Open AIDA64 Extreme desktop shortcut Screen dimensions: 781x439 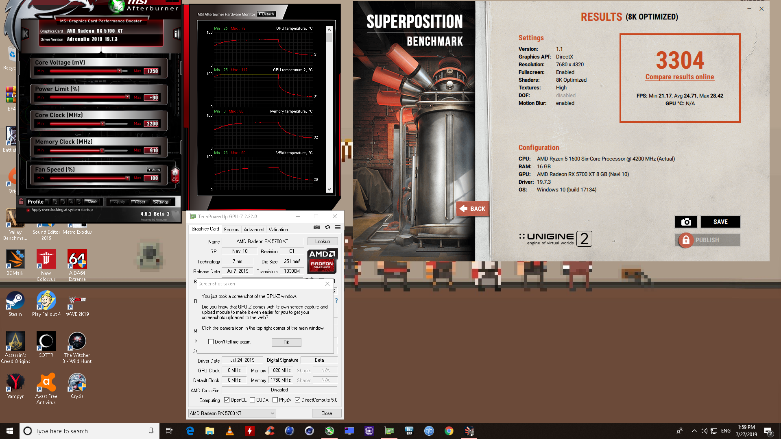[x=77, y=265]
